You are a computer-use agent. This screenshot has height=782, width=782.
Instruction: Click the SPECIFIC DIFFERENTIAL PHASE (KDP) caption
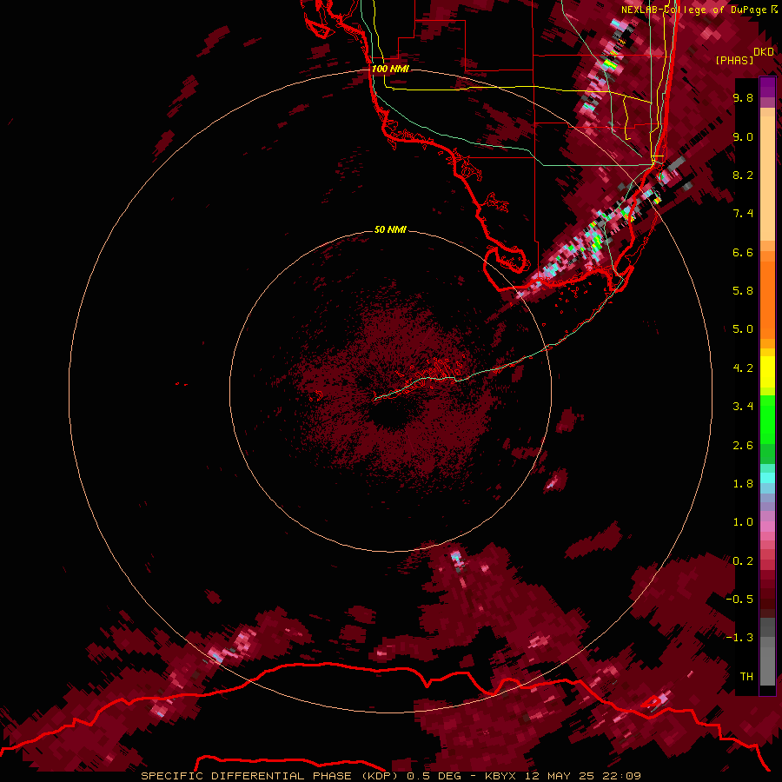point(270,776)
